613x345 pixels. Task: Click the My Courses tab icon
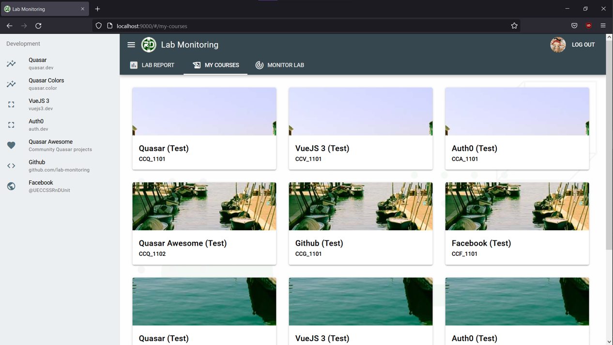pyautogui.click(x=197, y=65)
